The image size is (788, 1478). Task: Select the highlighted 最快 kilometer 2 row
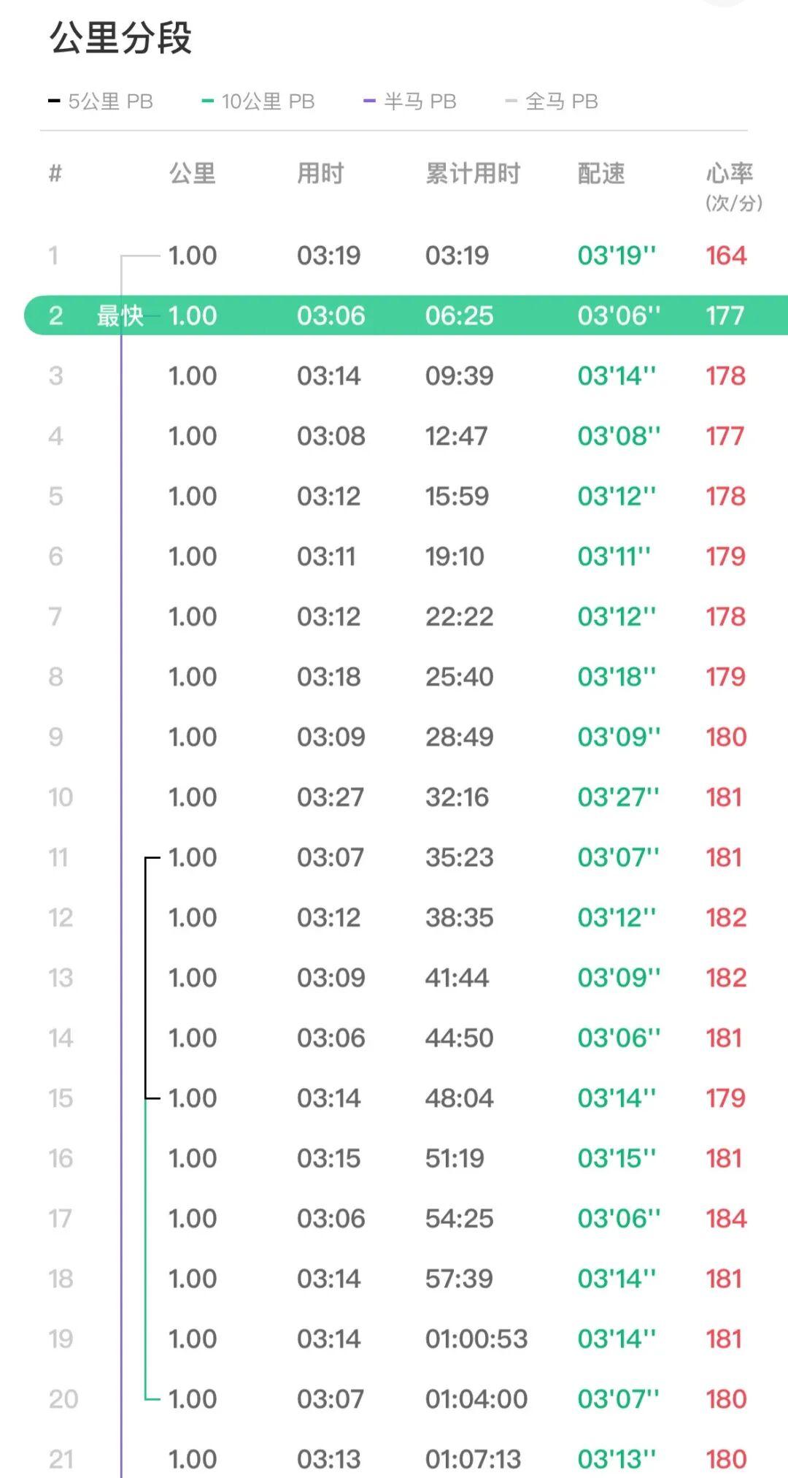coord(406,315)
